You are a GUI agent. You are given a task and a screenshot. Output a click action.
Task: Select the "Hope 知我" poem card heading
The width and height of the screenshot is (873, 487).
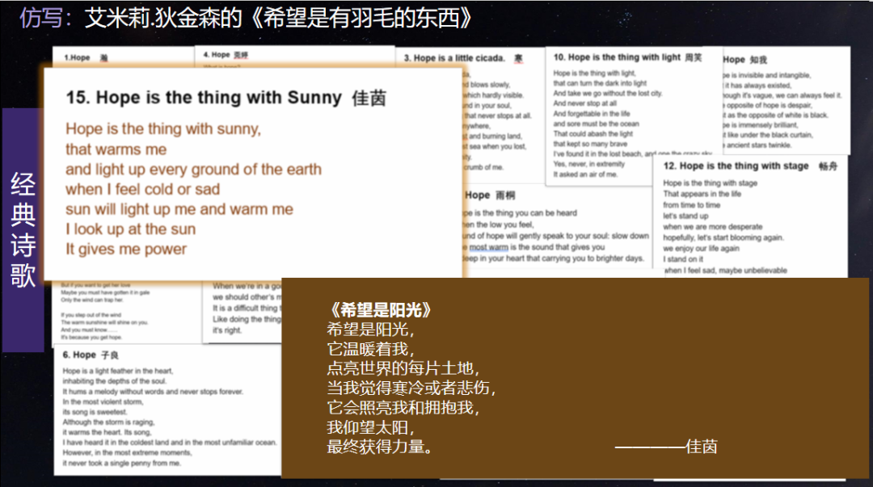tap(744, 60)
